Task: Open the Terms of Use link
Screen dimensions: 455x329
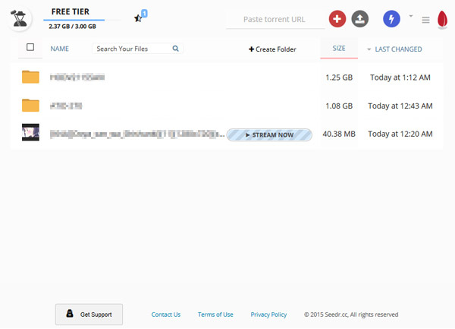Action: click(x=215, y=315)
